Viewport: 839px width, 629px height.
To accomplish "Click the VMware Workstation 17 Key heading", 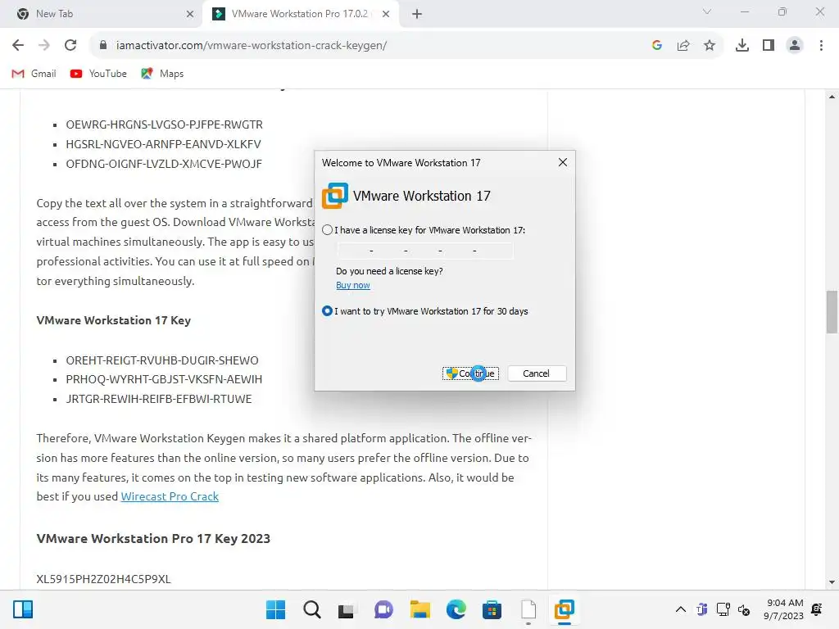I will (x=113, y=320).
